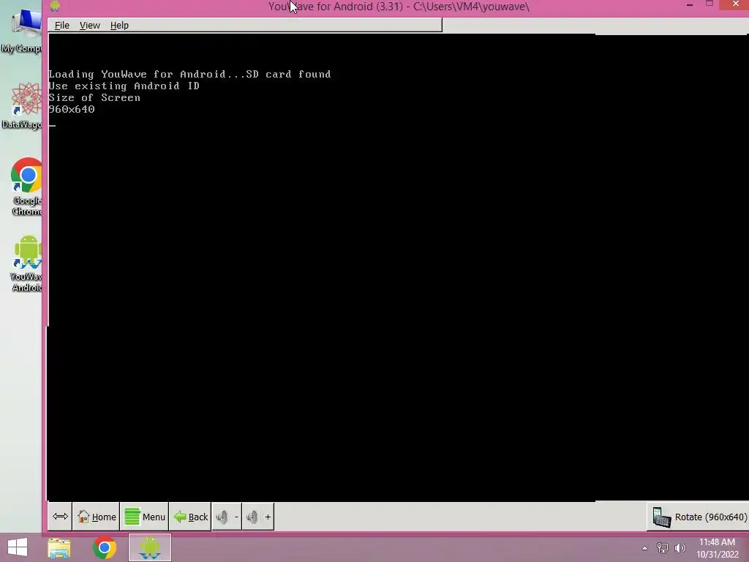
Task: Launch Chrome from the taskbar
Action: tap(104, 547)
